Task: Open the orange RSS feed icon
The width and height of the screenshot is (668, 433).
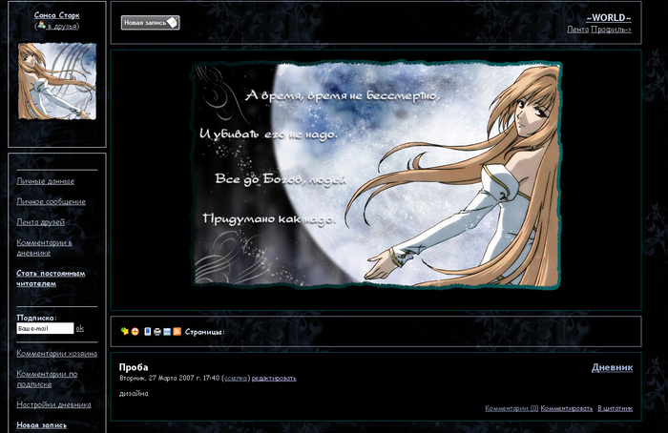Action: pyautogui.click(x=177, y=332)
